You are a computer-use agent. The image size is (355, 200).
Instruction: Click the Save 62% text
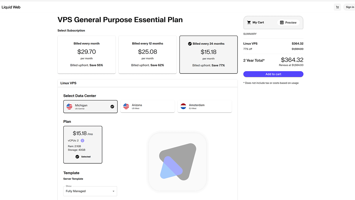[157, 65]
